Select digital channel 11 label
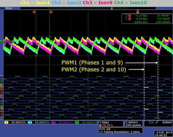This screenshot has height=137, width=173. point(1,88)
